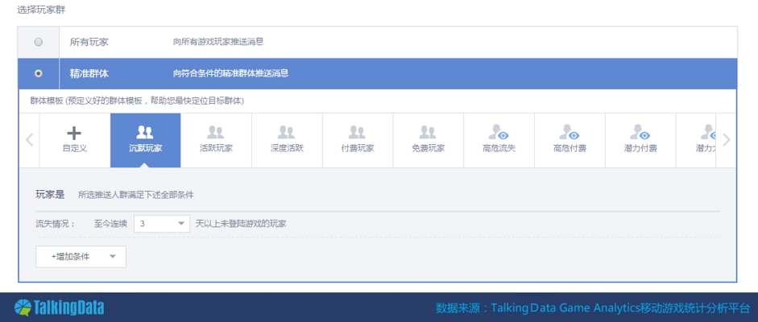Image resolution: width=758 pixels, height=322 pixels.
Task: Click the 选择玩家群 heading
Action: point(40,10)
